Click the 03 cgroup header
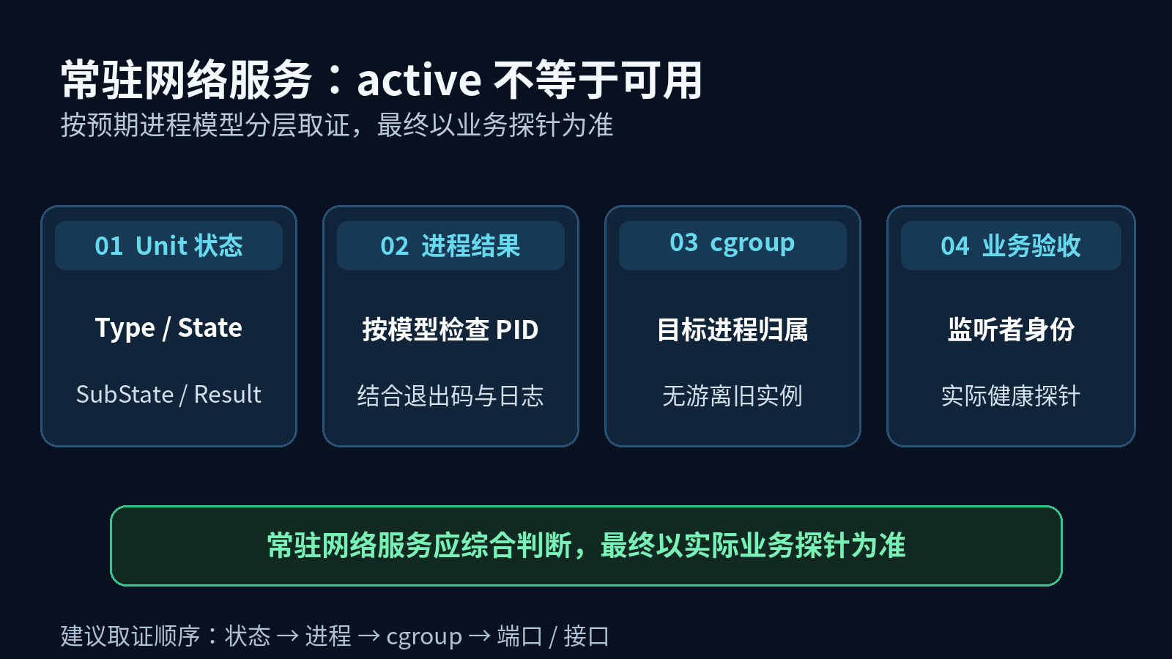 [732, 245]
